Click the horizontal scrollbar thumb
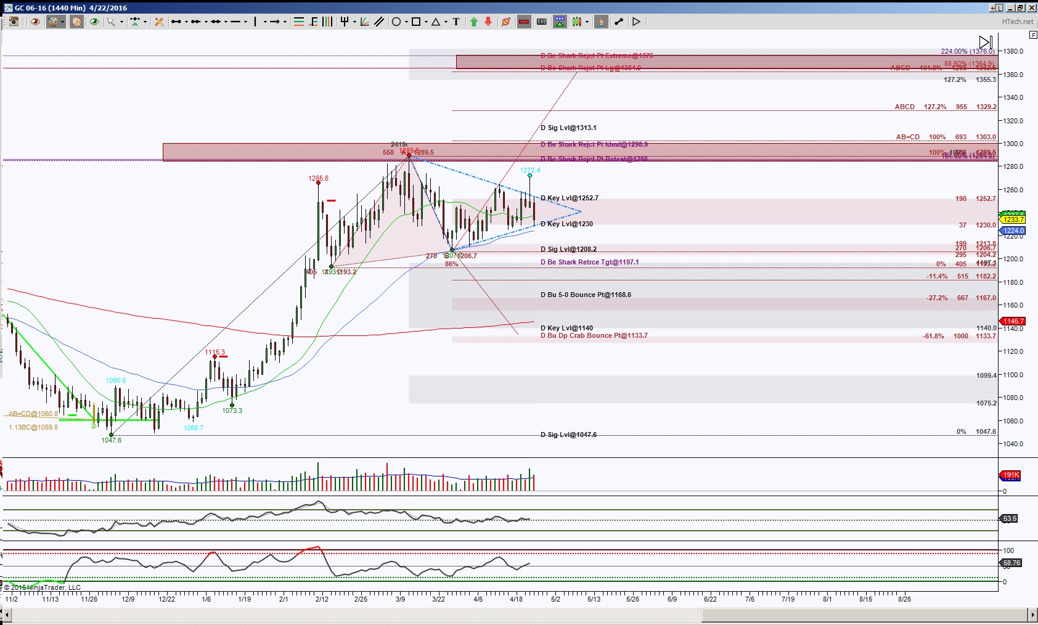This screenshot has width=1038, height=625. pyautogui.click(x=865, y=615)
